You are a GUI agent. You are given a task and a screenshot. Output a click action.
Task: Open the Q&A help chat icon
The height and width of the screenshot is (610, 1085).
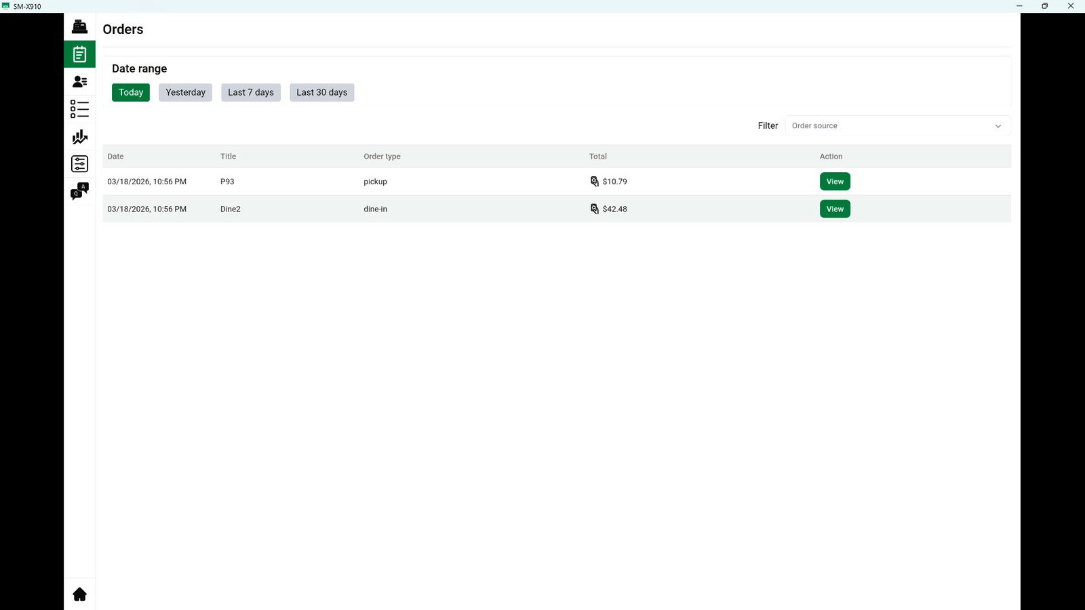tap(79, 192)
